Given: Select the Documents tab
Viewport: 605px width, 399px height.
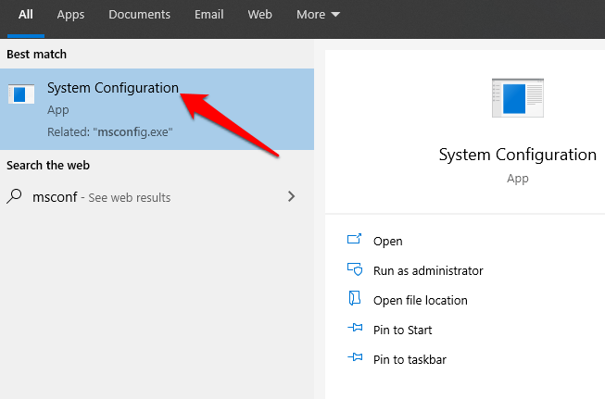Looking at the screenshot, I should point(139,15).
